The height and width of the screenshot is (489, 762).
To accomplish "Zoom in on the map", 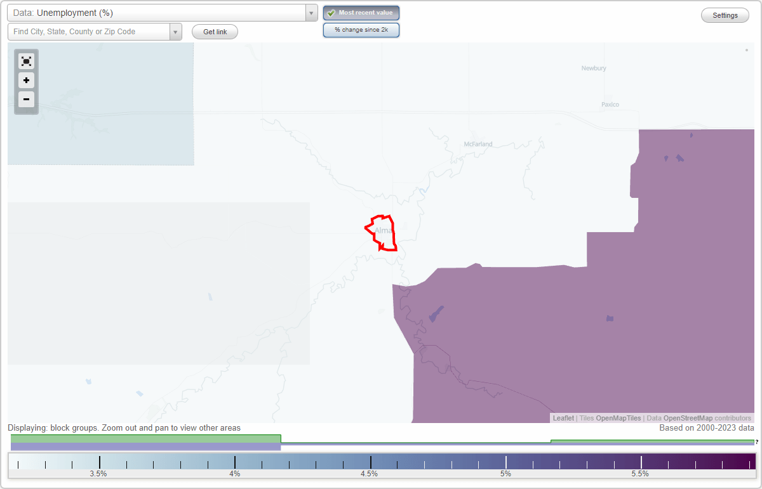I will tap(26, 81).
